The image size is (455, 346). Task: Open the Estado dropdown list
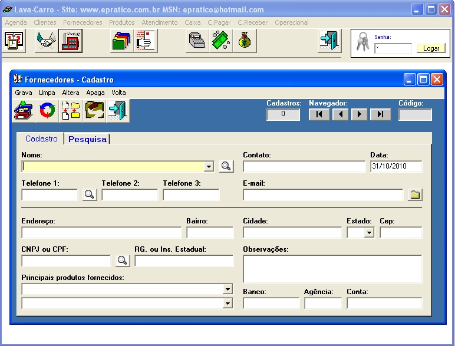pyautogui.click(x=369, y=233)
